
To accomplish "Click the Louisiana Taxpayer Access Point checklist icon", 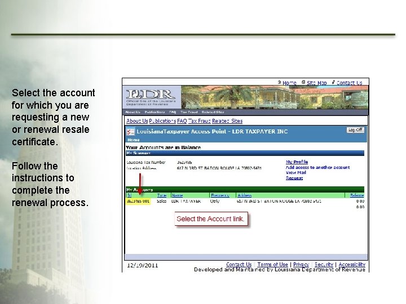I will [x=130, y=132].
